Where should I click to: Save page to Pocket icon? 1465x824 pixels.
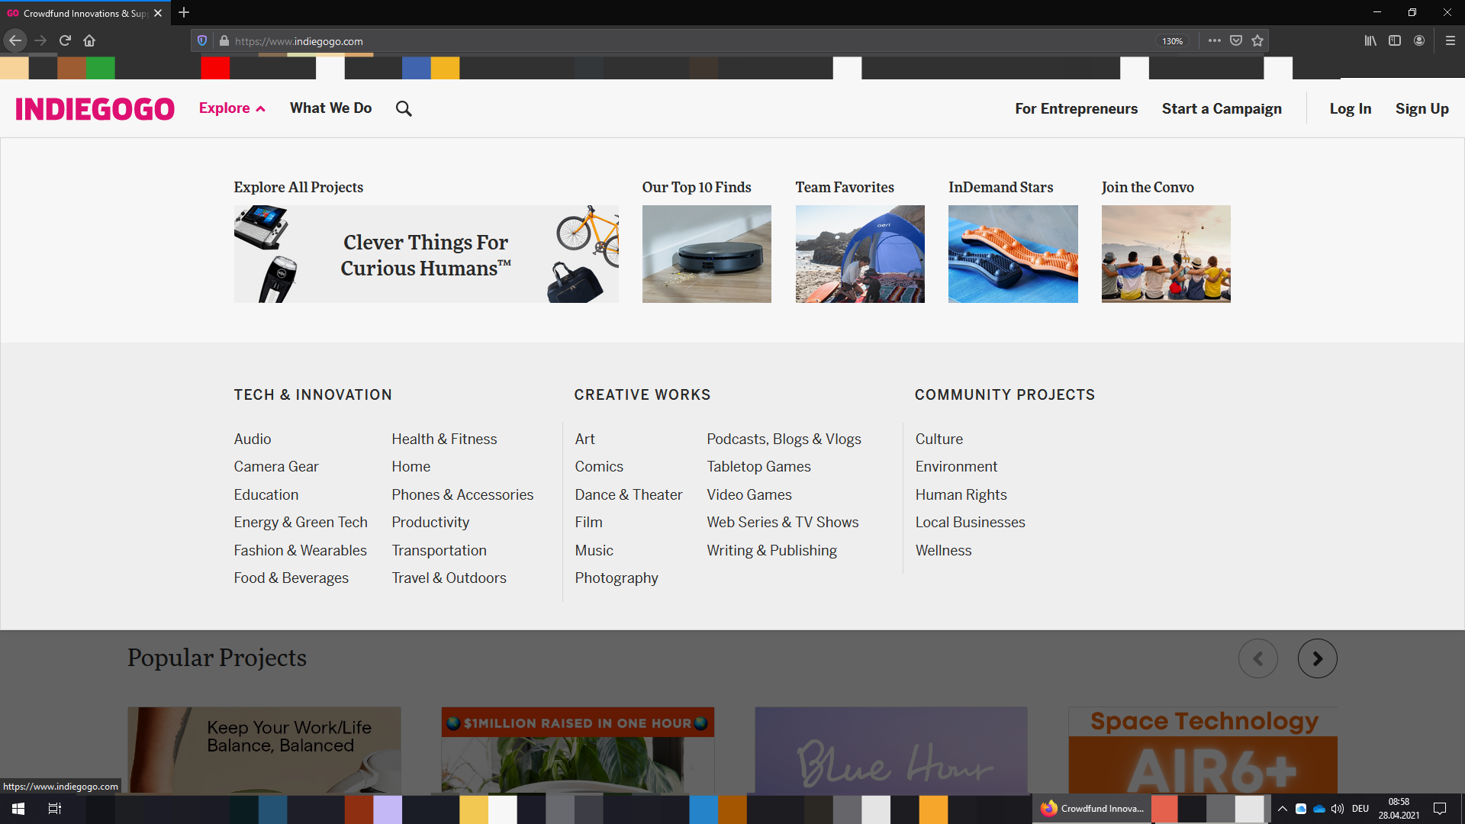[1236, 41]
